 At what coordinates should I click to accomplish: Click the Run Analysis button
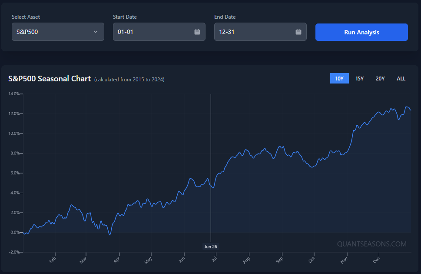click(x=361, y=32)
